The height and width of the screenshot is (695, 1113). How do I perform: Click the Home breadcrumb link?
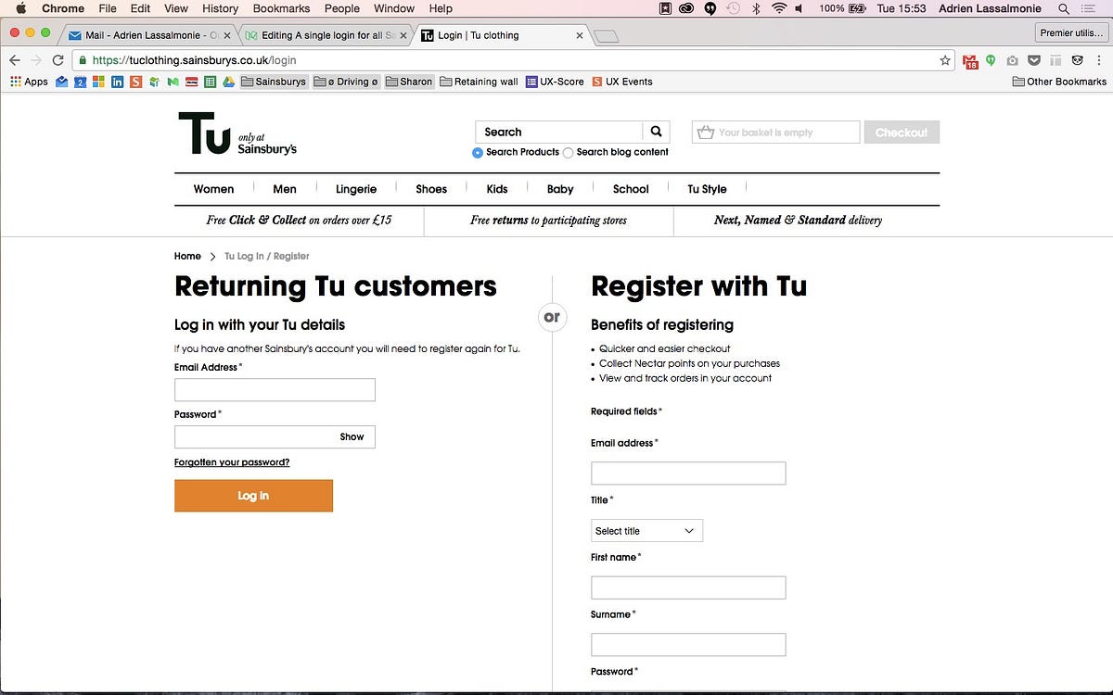coord(187,256)
